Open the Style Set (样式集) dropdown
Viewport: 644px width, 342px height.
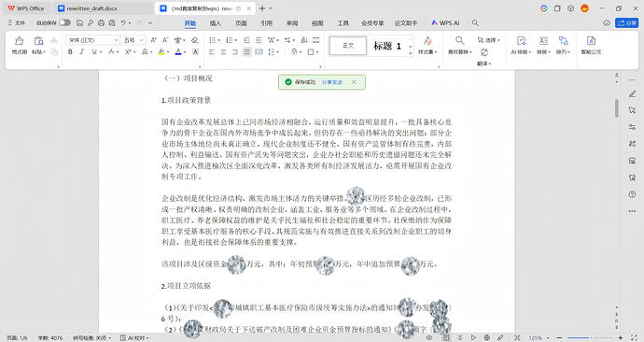pos(427,52)
